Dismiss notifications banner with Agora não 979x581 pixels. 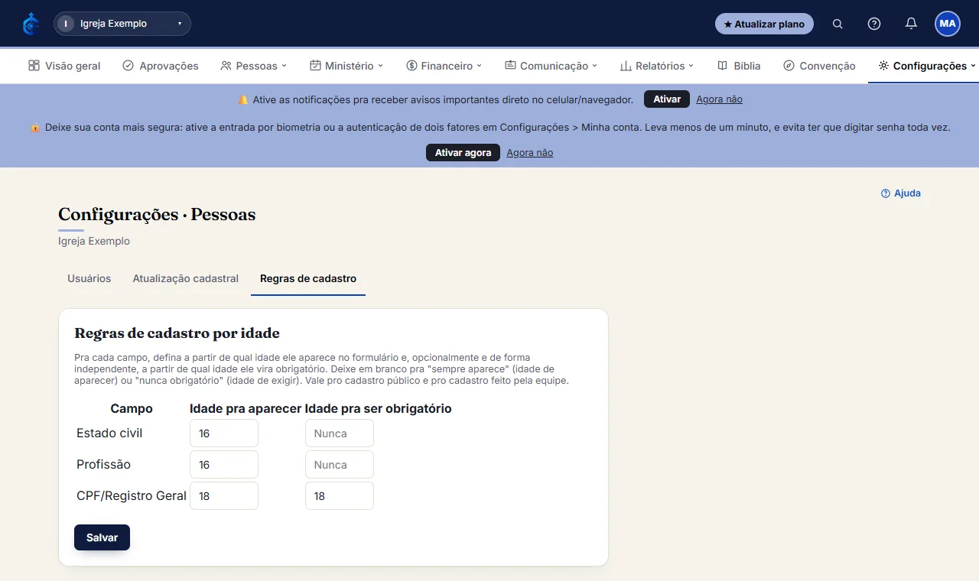(719, 99)
